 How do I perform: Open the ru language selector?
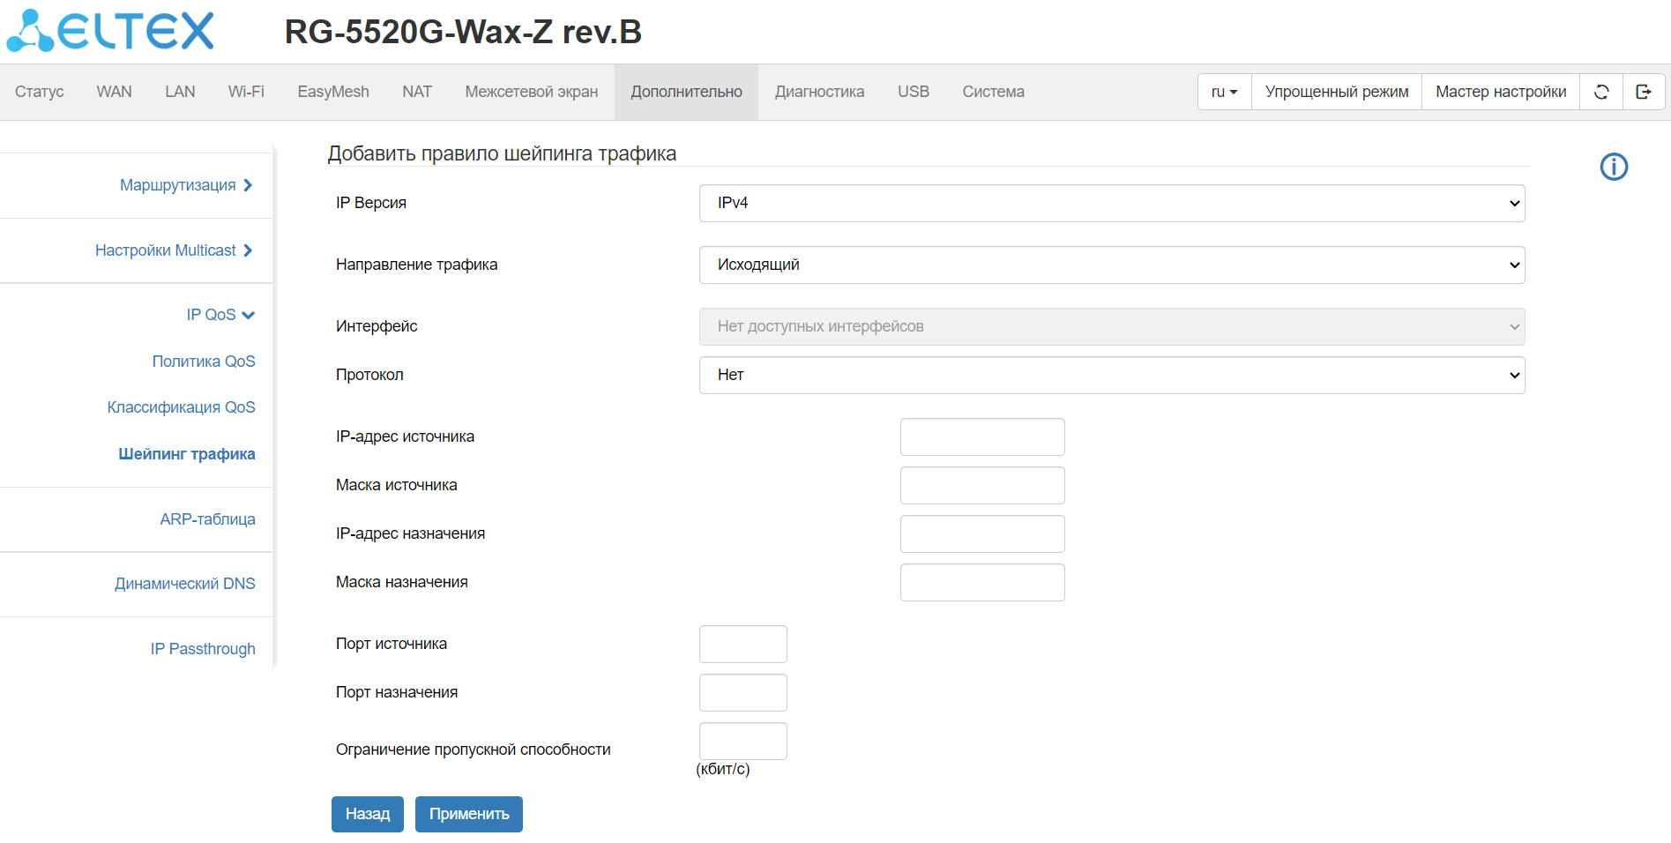coord(1224,92)
